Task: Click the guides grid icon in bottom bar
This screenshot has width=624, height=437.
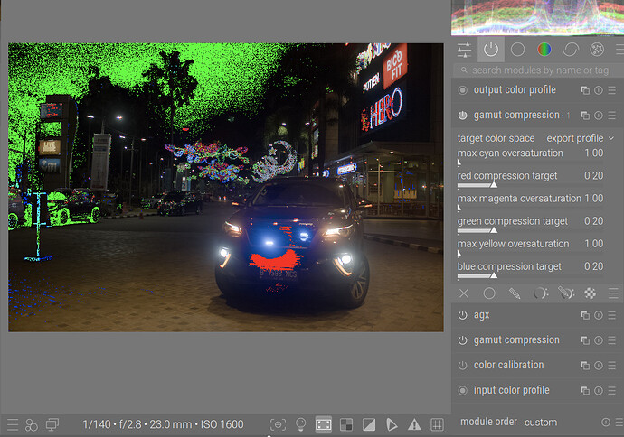Action: pyautogui.click(x=437, y=424)
